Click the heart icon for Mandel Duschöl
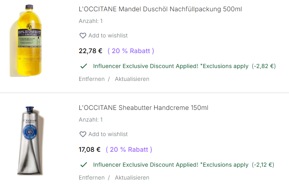The image size is (289, 186). pos(83,36)
